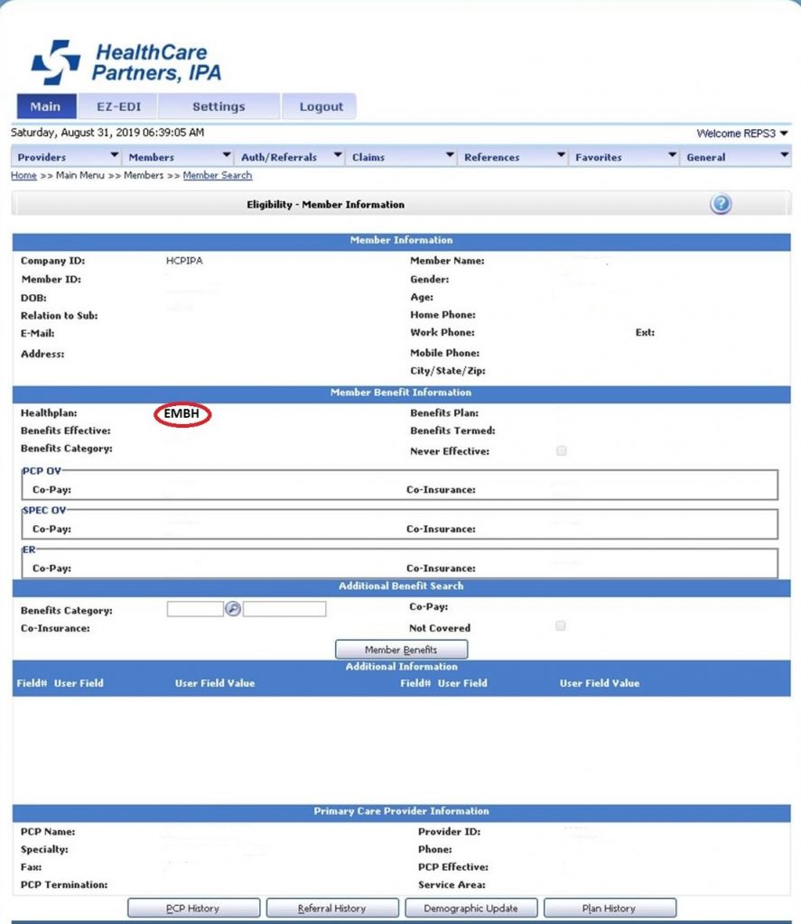The image size is (801, 924).
Task: Click the PCP OV group label
Action: click(42, 471)
